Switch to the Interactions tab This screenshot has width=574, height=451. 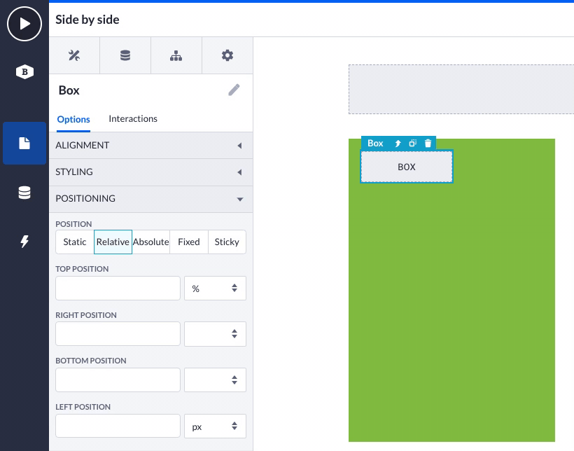click(133, 119)
